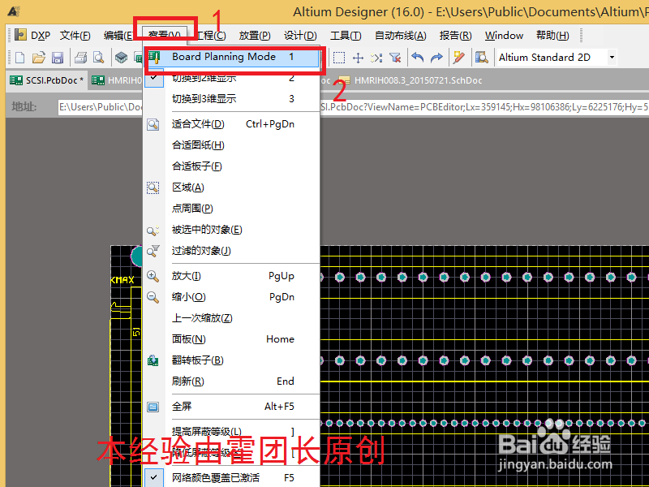Open the DXP system menu
The width and height of the screenshot is (649, 487).
click(x=32, y=35)
